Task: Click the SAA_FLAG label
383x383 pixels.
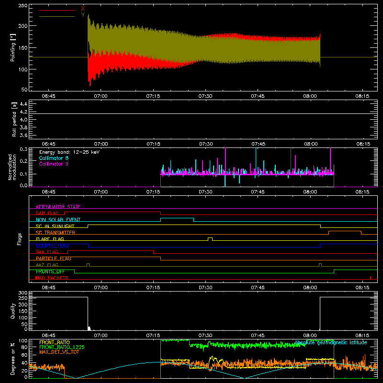Action: click(x=47, y=252)
